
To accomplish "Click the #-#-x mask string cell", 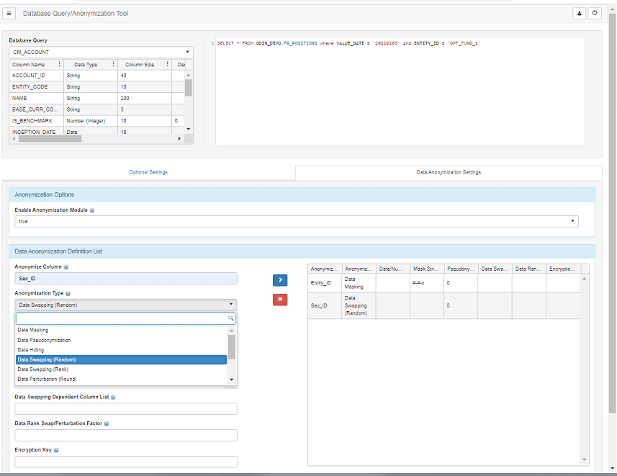I will (x=427, y=283).
